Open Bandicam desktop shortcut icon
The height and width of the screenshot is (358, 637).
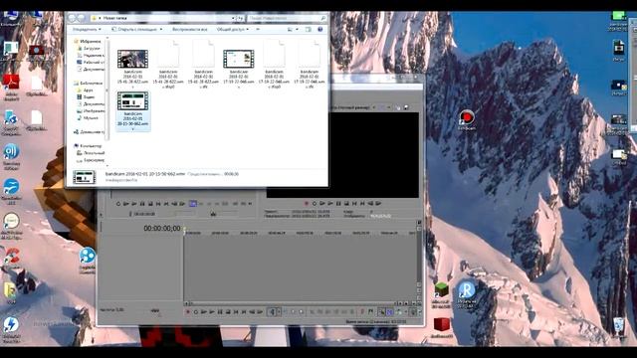(467, 119)
